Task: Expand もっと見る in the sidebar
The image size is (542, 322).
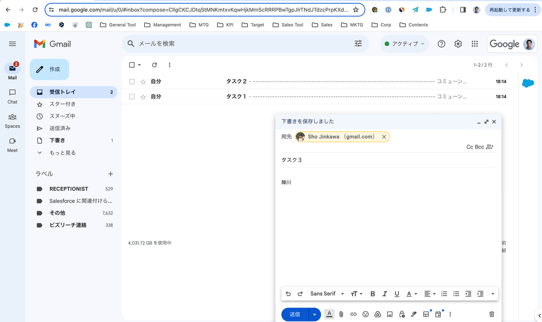Action: point(62,153)
